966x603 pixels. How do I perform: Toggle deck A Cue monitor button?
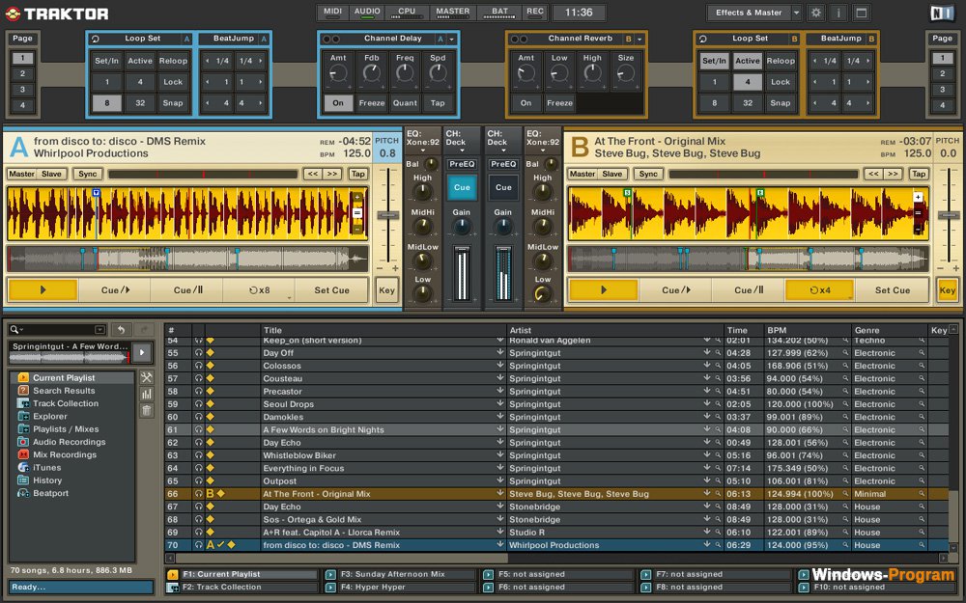(x=462, y=188)
